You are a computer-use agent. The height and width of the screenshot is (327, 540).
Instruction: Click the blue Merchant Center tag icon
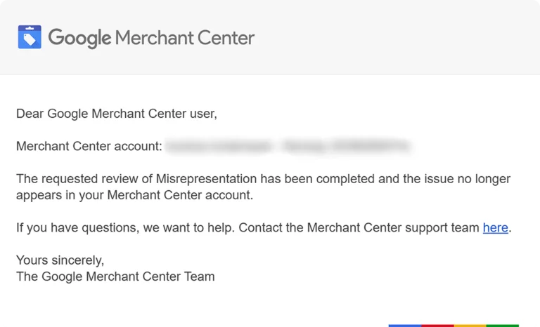coord(30,37)
